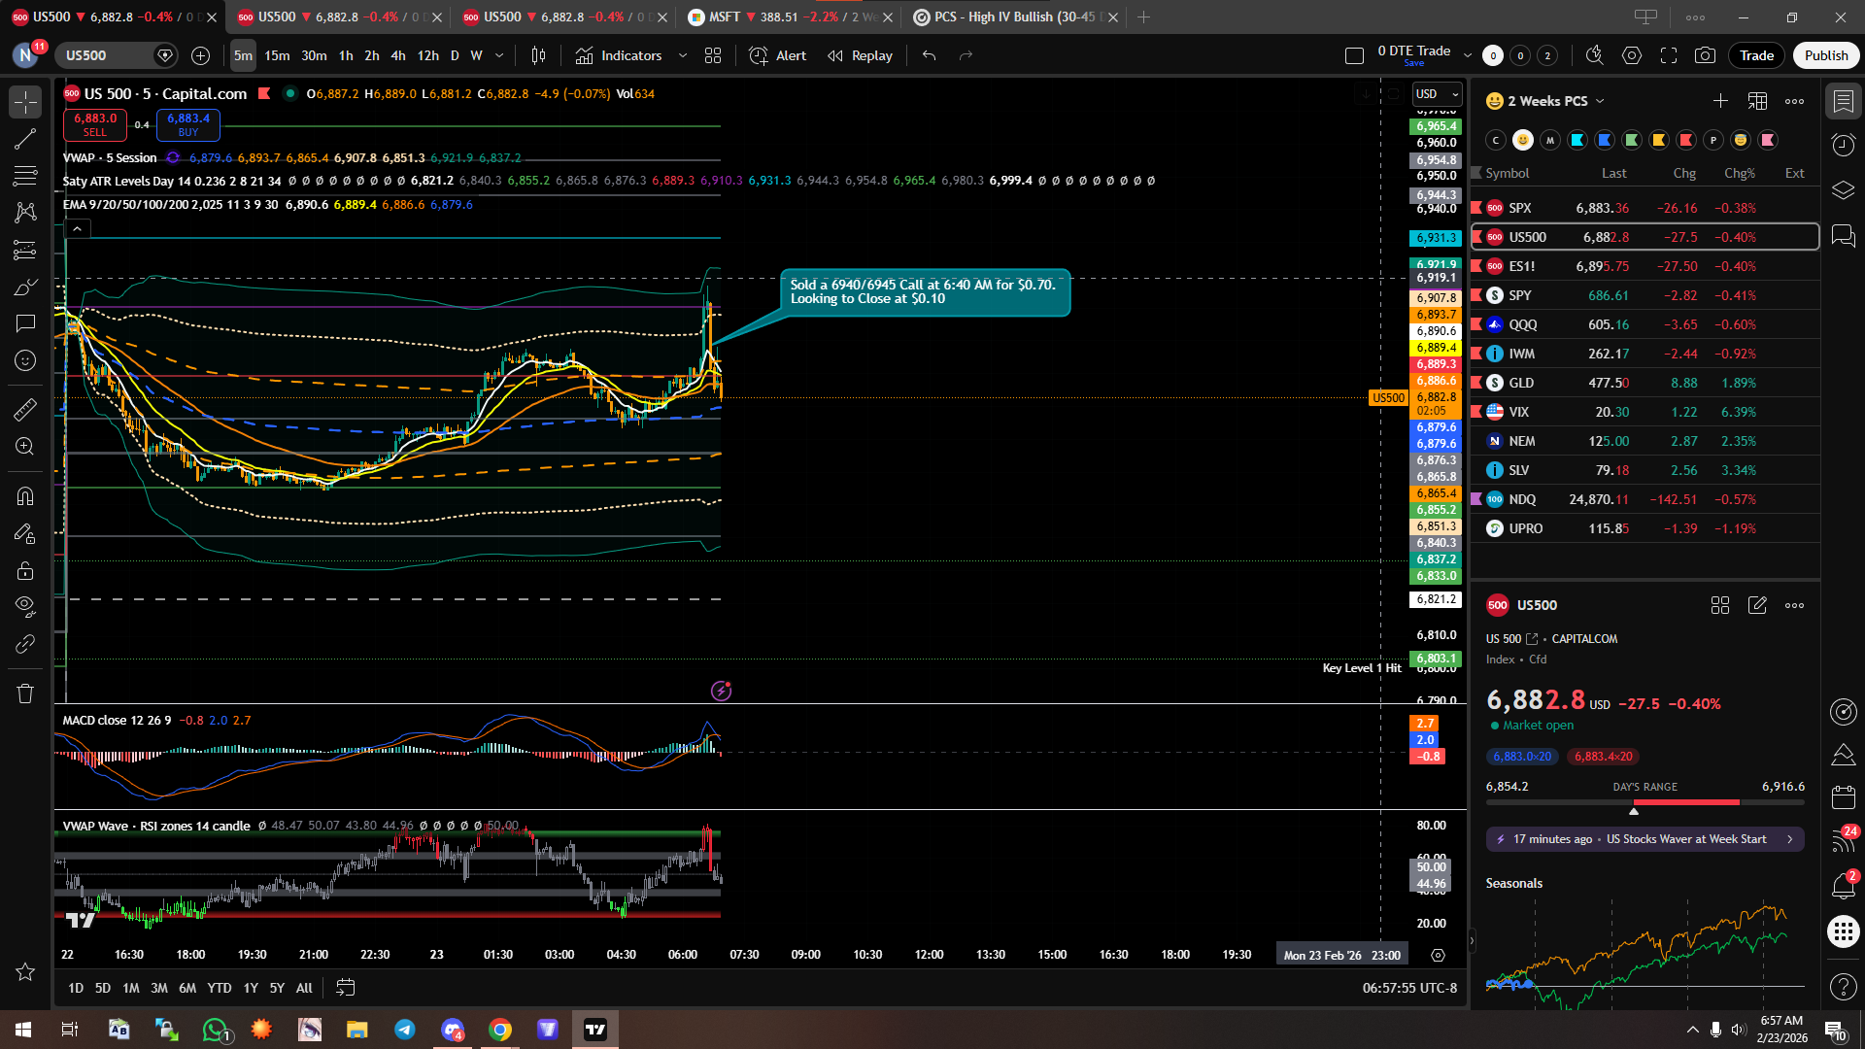Take a chart snapshot with camera icon

(1705, 55)
